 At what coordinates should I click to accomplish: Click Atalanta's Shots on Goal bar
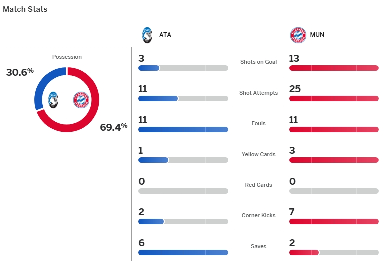[x=183, y=68]
